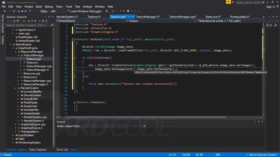The height and width of the screenshot is (157, 280).
Task: Click the Visual Studio logo icon
Action: pos(3,2)
